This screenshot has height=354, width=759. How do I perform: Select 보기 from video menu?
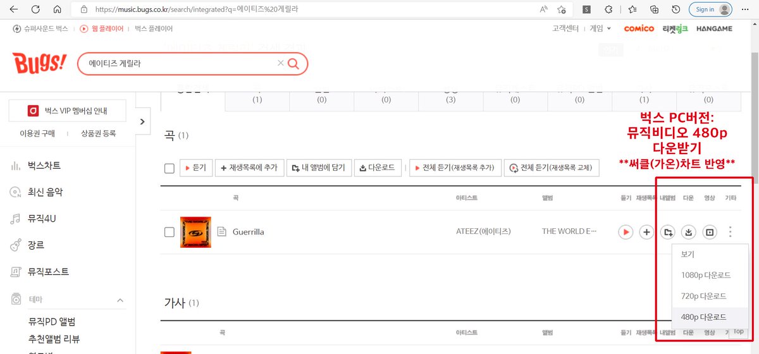(708, 255)
